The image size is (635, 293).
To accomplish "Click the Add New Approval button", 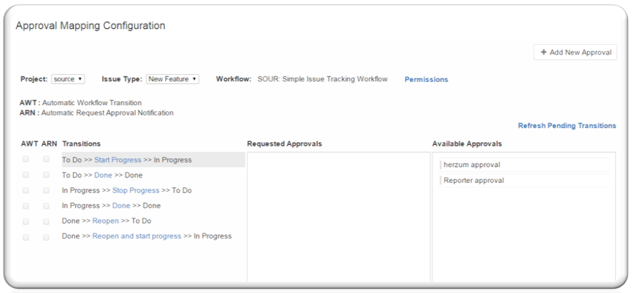I will point(575,52).
